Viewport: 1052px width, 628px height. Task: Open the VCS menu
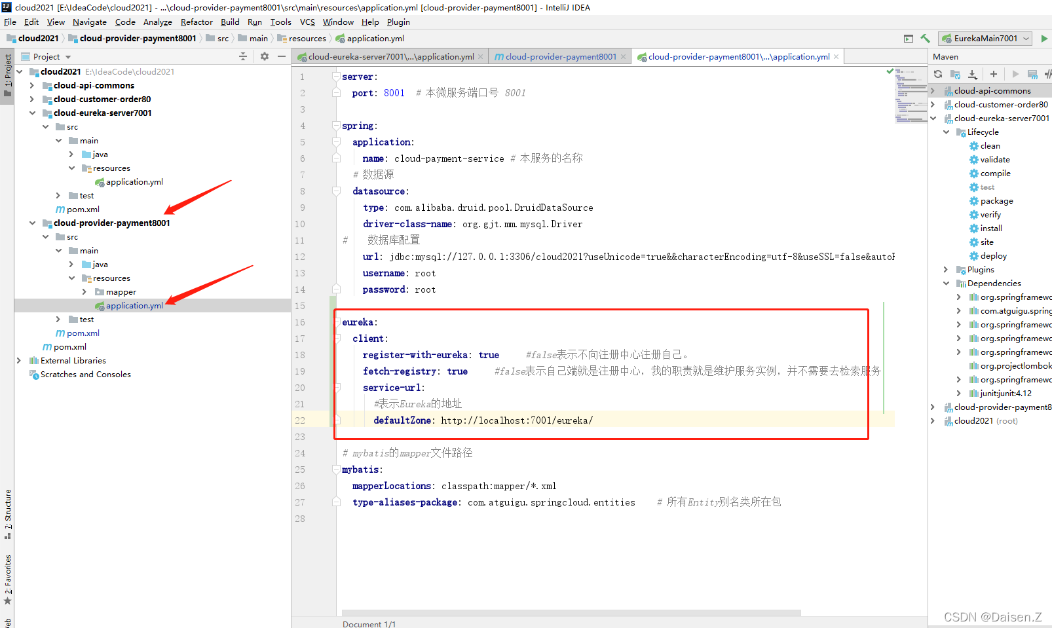307,22
